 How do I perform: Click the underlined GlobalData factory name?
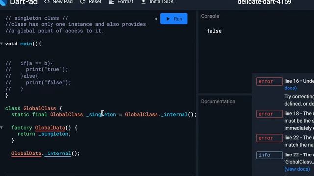[x=50, y=128]
